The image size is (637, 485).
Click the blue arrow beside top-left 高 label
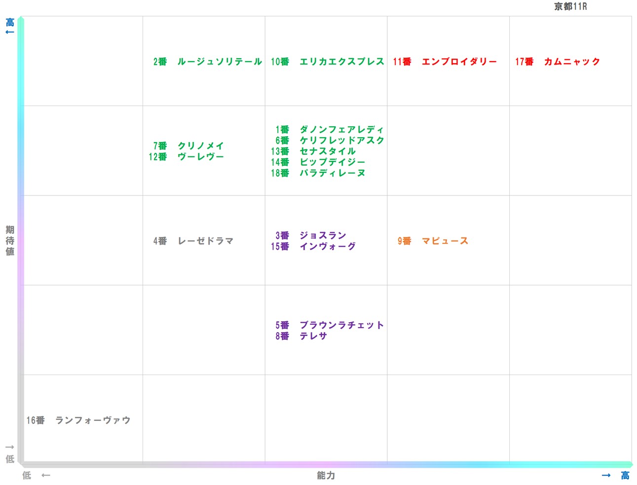(x=9, y=32)
